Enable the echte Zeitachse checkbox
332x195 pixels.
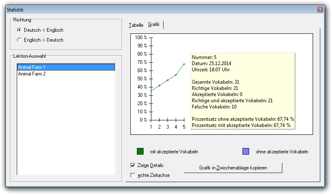[133, 175]
